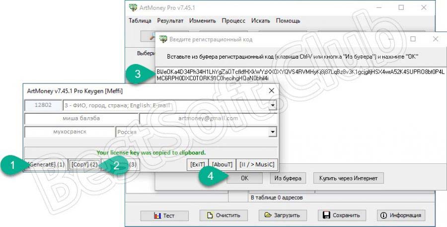Click the Ctrl-V paste instruction text in the dialog
The image size is (447, 227).
click(x=292, y=57)
